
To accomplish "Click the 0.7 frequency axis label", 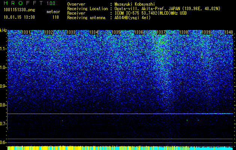I will click(3, 124).
